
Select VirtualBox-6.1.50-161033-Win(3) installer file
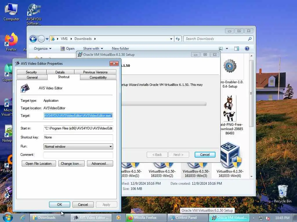tap(196, 170)
